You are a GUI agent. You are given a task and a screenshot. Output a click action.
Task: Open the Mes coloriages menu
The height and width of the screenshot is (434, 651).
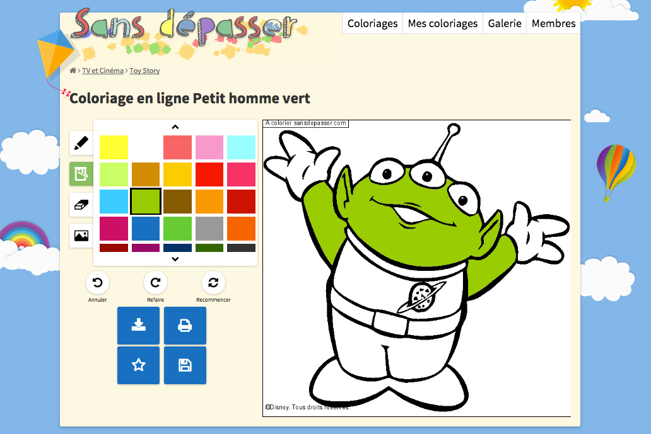coord(443,24)
